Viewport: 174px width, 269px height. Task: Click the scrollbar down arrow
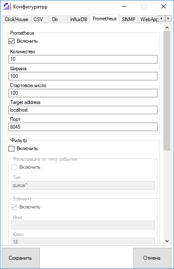pos(167,241)
